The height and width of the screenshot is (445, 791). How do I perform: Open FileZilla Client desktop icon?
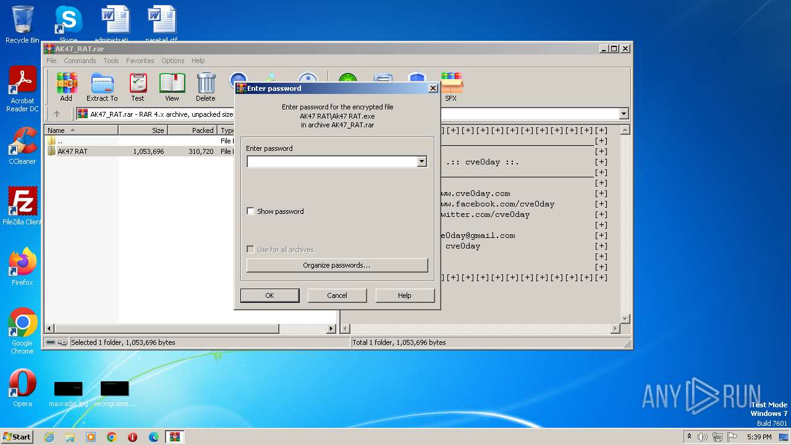[x=22, y=206]
